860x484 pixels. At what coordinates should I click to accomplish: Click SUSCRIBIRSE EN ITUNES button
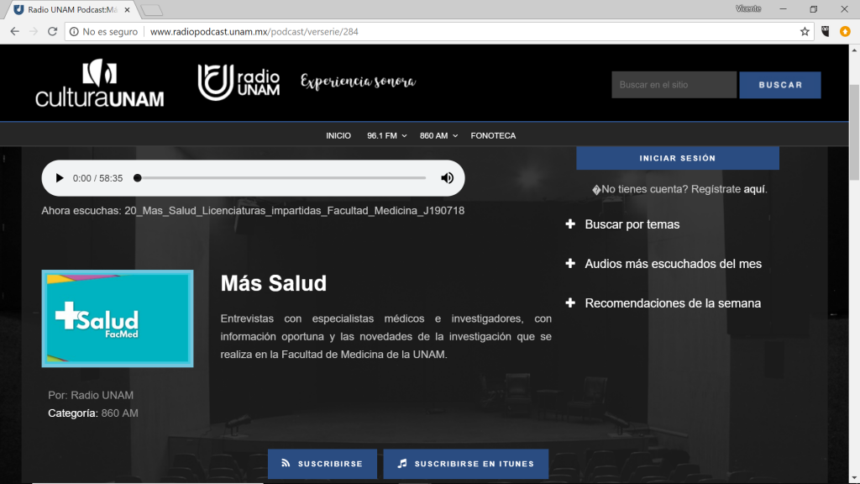tap(465, 464)
